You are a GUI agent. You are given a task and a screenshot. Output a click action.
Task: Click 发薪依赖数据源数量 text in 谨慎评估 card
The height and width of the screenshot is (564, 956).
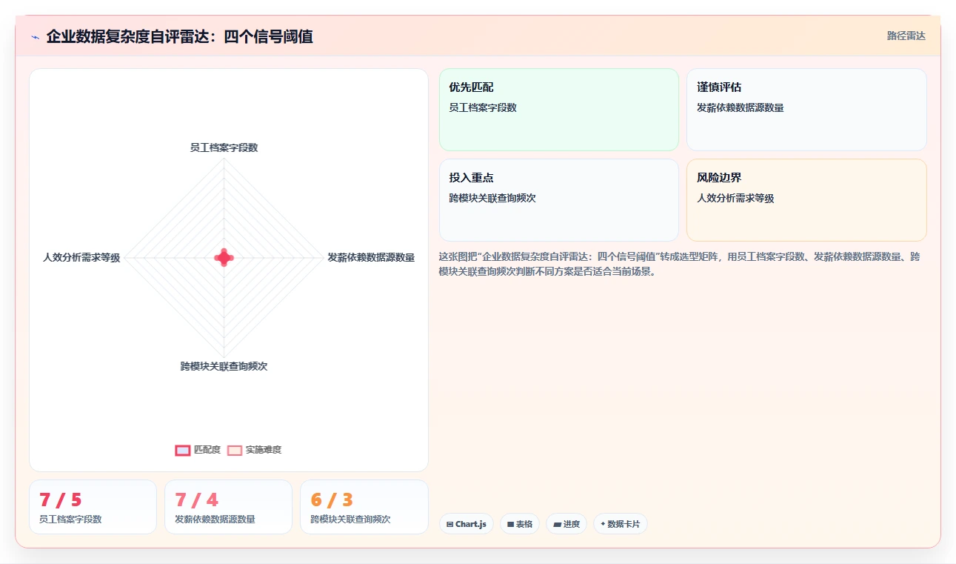(740, 107)
